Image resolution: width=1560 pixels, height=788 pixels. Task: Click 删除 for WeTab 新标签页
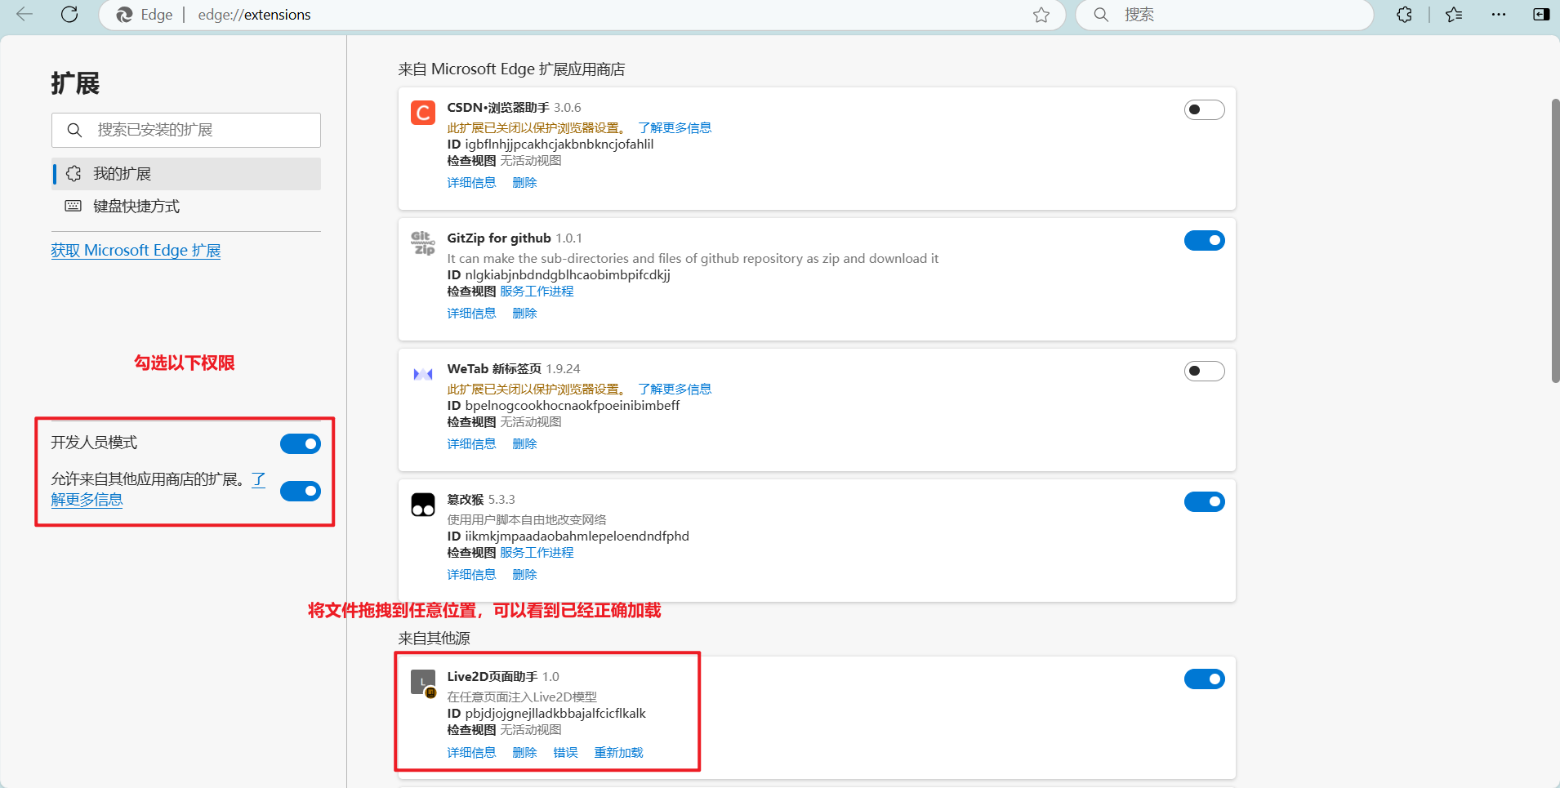524,444
